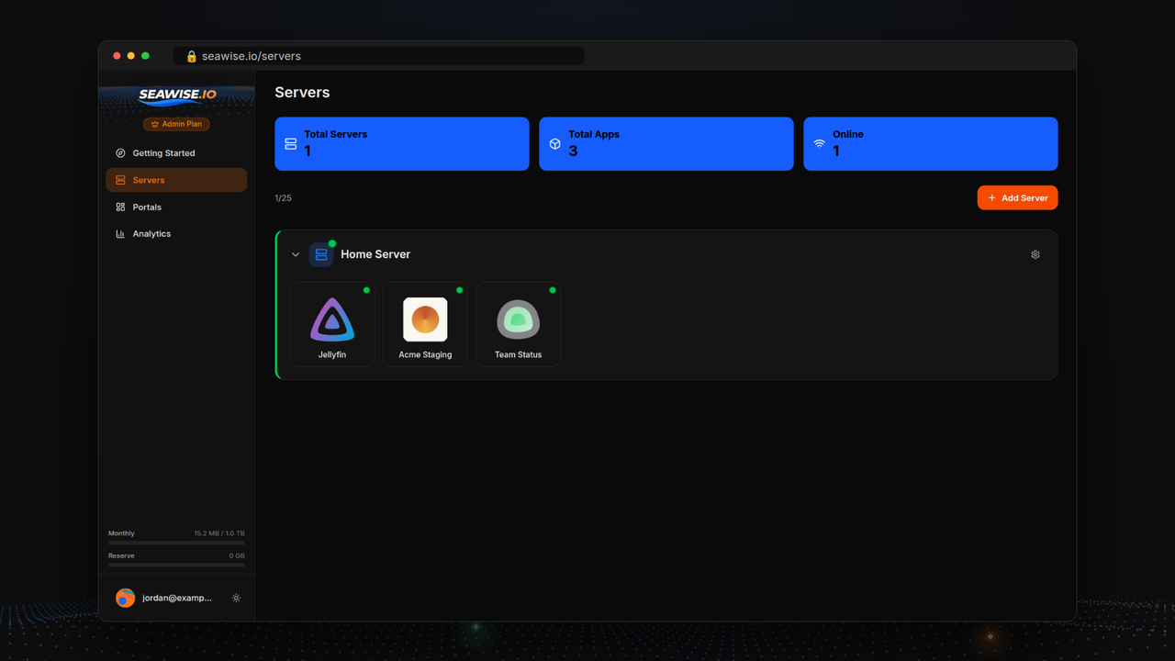The height and width of the screenshot is (661, 1175).
Task: Go to Getting Started page
Action: click(x=176, y=153)
